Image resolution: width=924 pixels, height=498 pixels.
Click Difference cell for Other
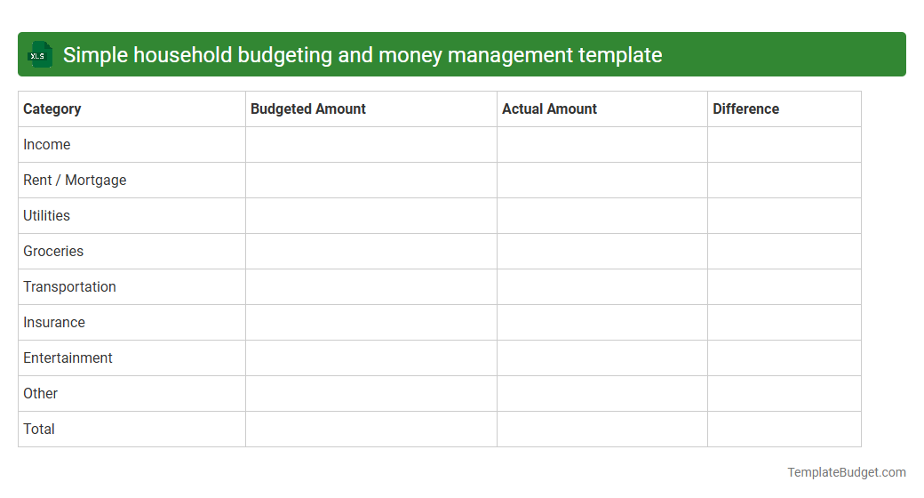785,394
